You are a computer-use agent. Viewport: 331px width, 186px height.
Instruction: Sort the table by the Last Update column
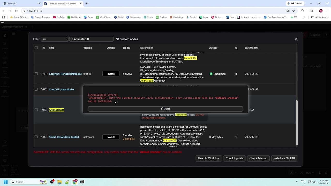click(x=252, y=48)
